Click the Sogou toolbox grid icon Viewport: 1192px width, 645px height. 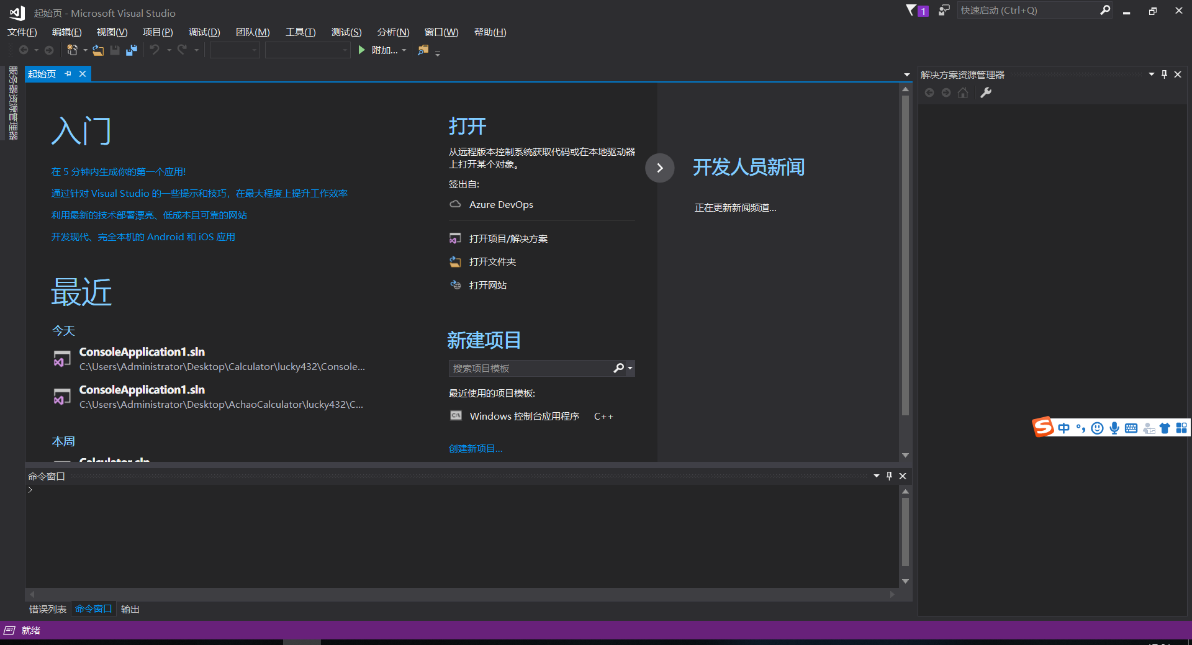coord(1181,428)
